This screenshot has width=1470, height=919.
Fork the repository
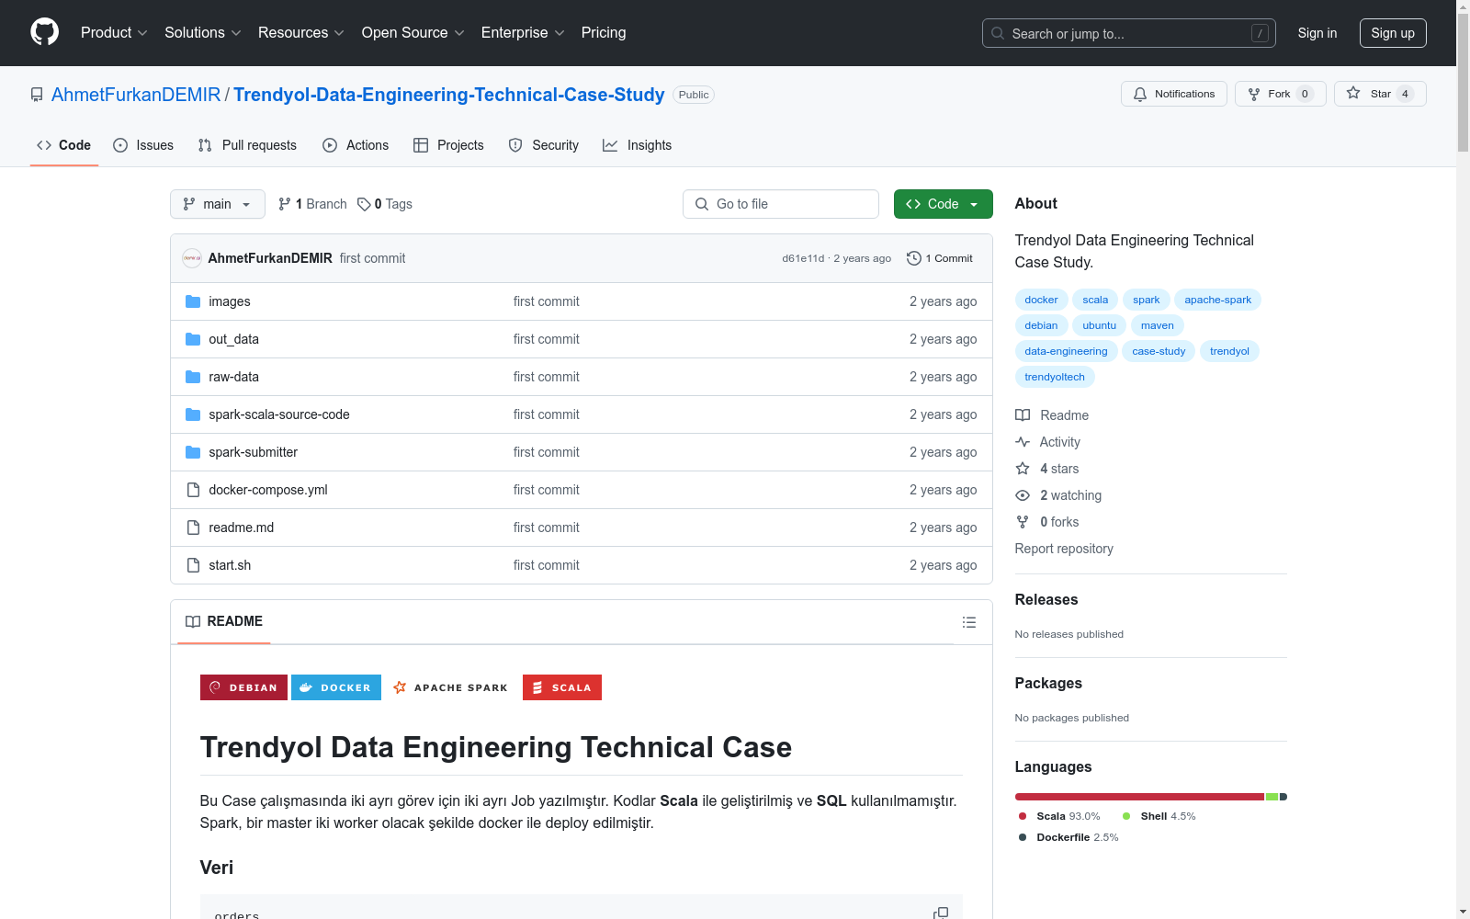point(1281,94)
